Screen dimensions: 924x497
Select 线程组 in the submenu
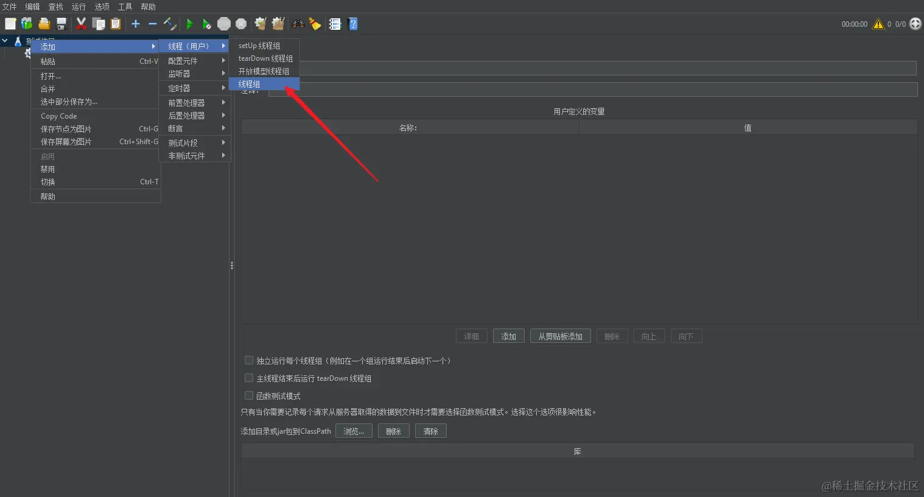click(264, 84)
